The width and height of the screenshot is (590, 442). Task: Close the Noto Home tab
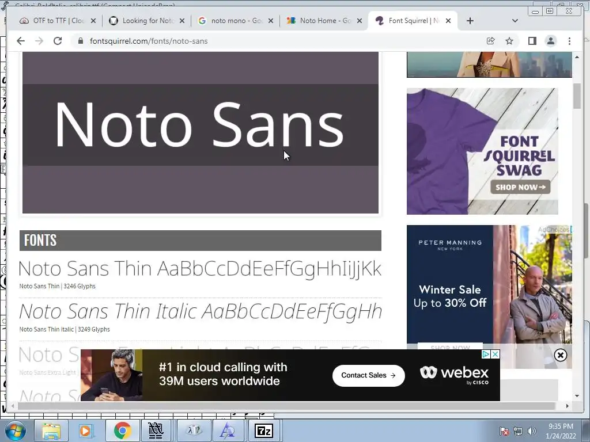point(360,21)
